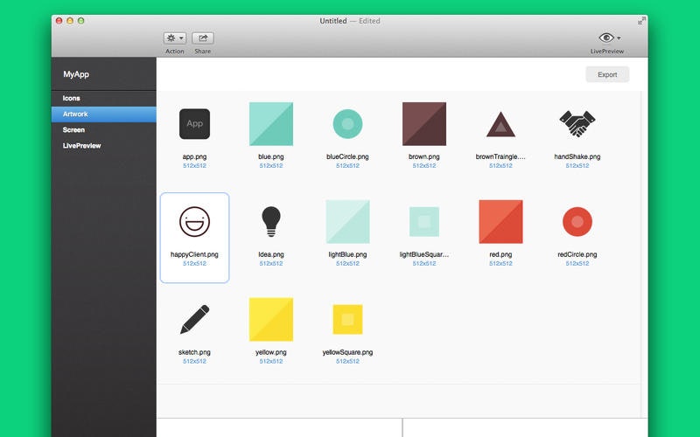
Task: Select the happyClient smiley icon
Action: 194,222
